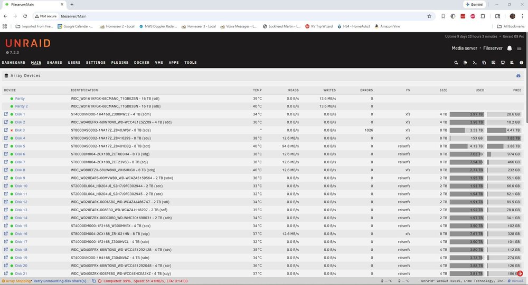This screenshot has height=285, width=528.
Task: Browse Disk 5 via its folder link icon
Action: pyautogui.click(x=6, y=146)
